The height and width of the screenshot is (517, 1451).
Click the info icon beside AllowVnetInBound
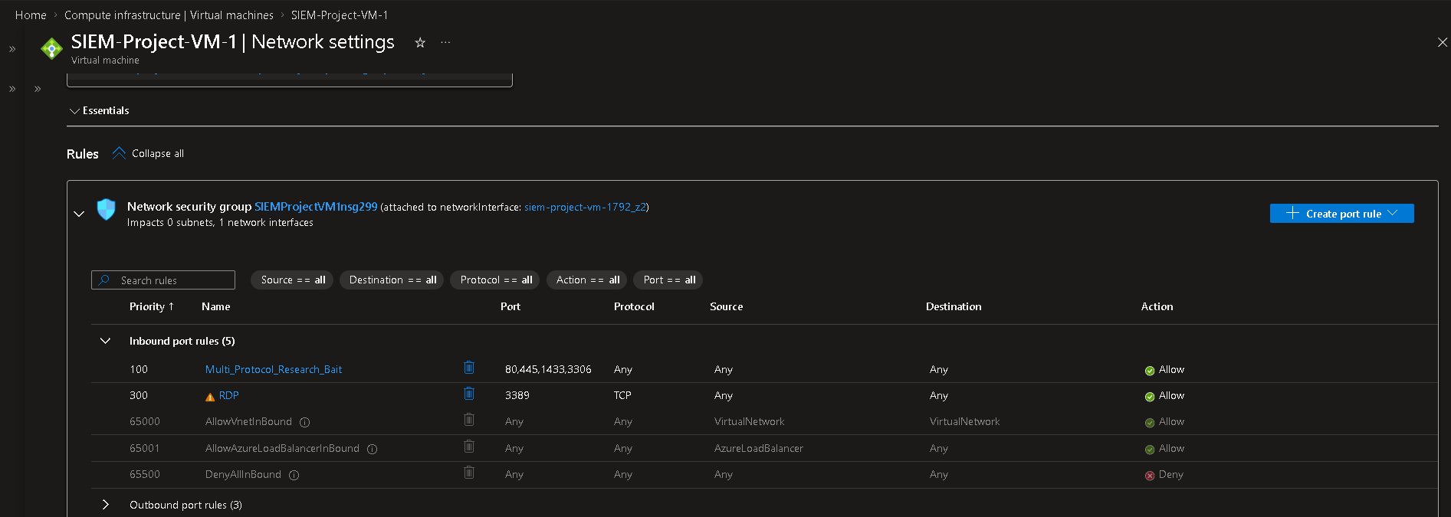pyautogui.click(x=304, y=423)
